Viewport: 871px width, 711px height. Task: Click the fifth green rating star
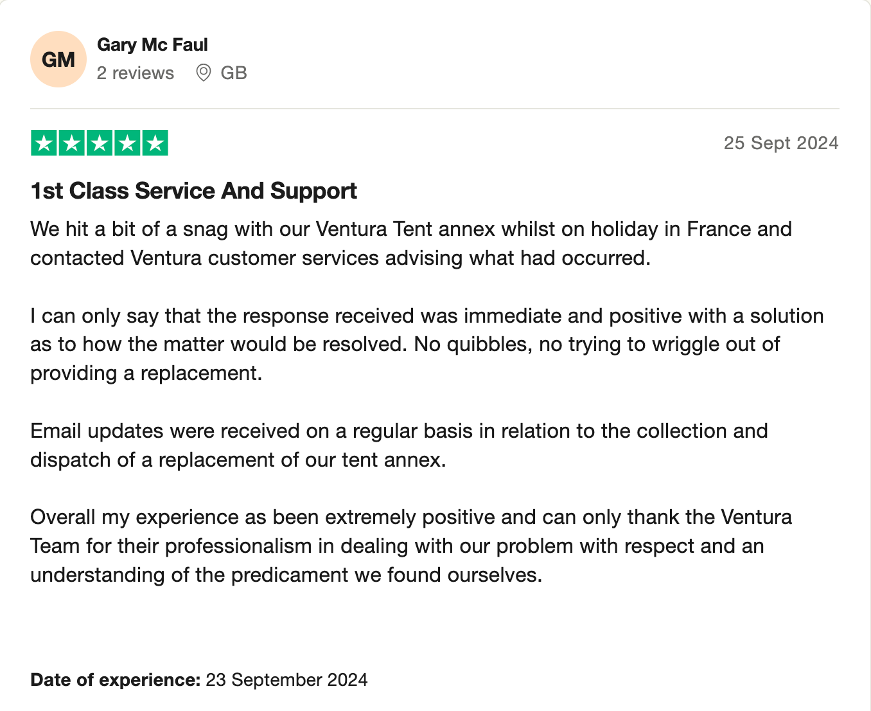click(155, 143)
